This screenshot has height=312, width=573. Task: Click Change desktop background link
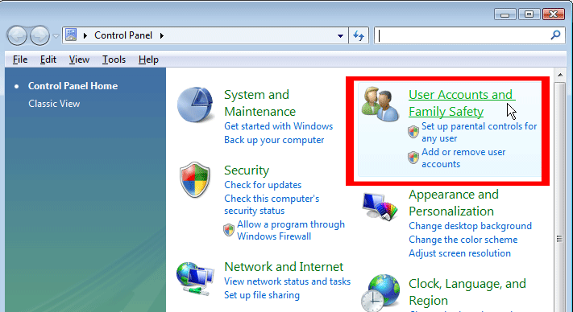click(x=470, y=226)
